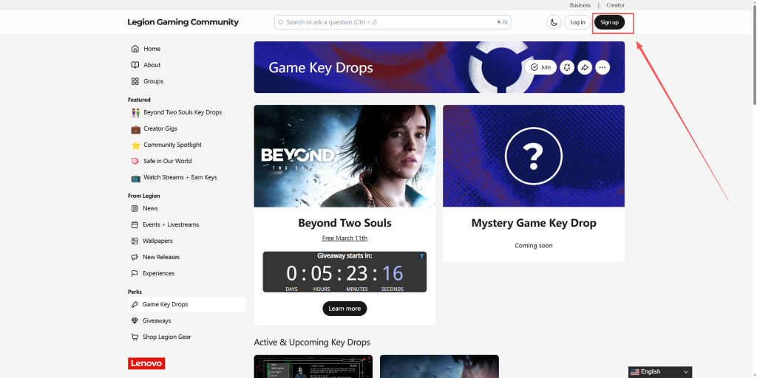The height and width of the screenshot is (378, 757).
Task: Toggle dark mode with moon icon
Action: pos(554,22)
